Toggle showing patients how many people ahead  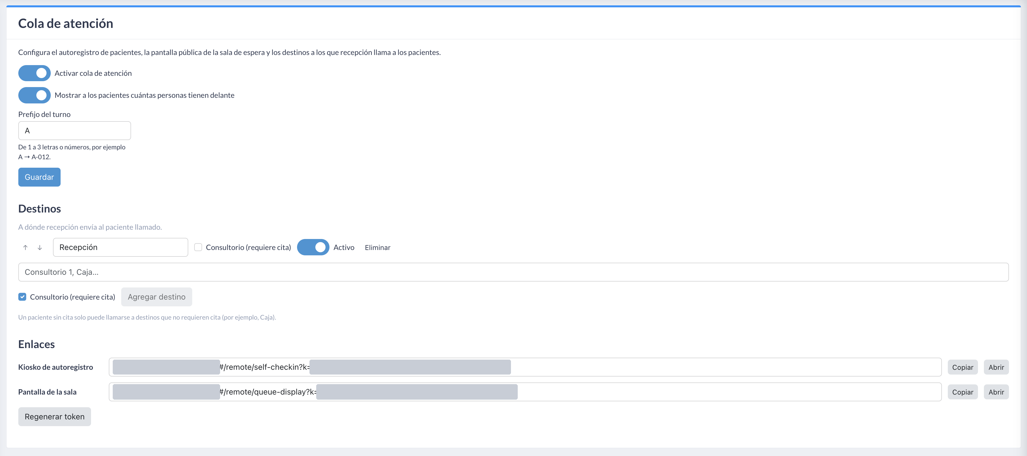(34, 95)
